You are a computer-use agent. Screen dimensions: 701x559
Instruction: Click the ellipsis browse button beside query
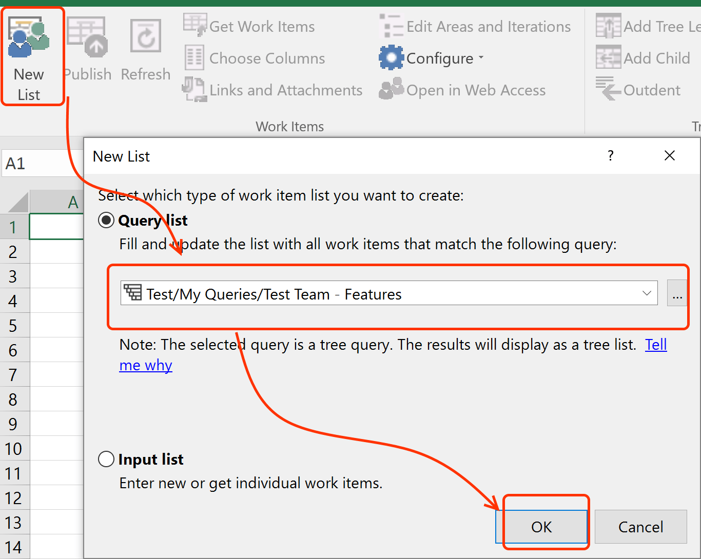[x=677, y=293]
